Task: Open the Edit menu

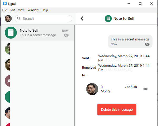Action: pyautogui.click(x=12, y=10)
